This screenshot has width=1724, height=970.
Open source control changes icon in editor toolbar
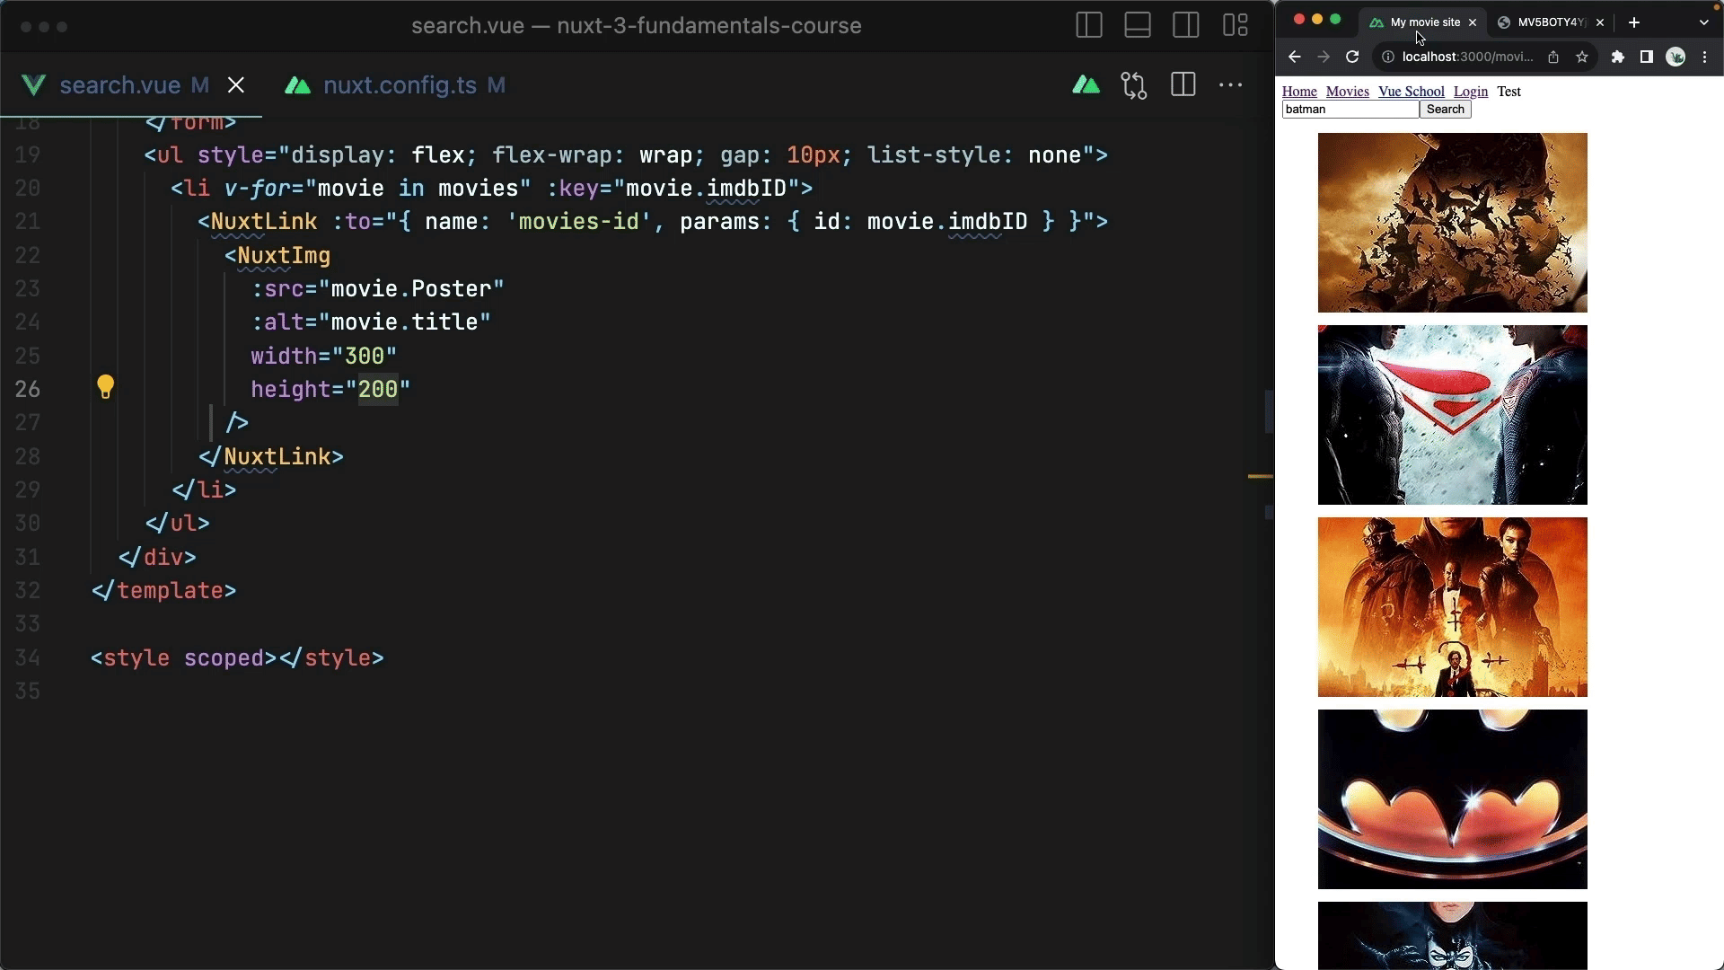click(x=1134, y=85)
